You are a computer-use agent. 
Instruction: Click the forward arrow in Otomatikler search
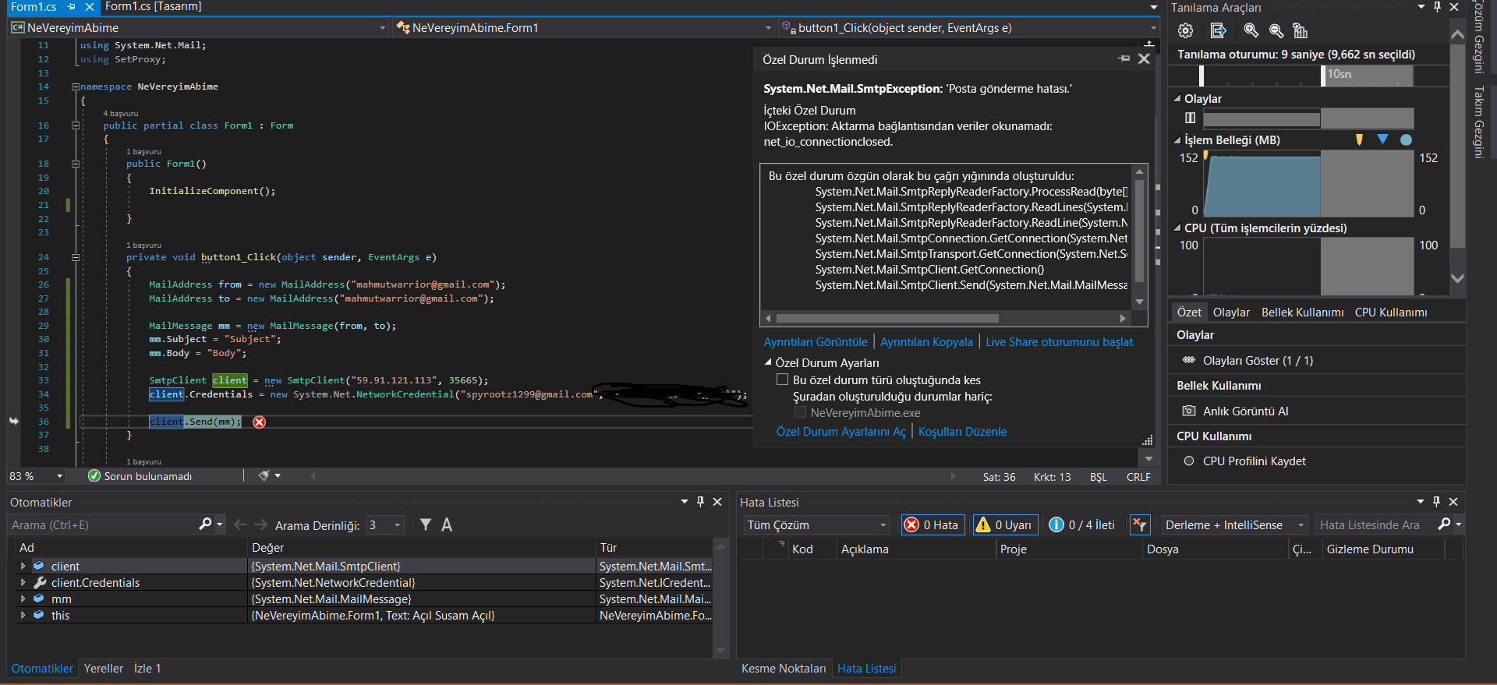[x=261, y=524]
